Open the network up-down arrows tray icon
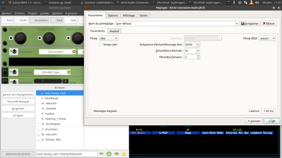The height and width of the screenshot is (158, 282). pyautogui.click(x=245, y=2)
